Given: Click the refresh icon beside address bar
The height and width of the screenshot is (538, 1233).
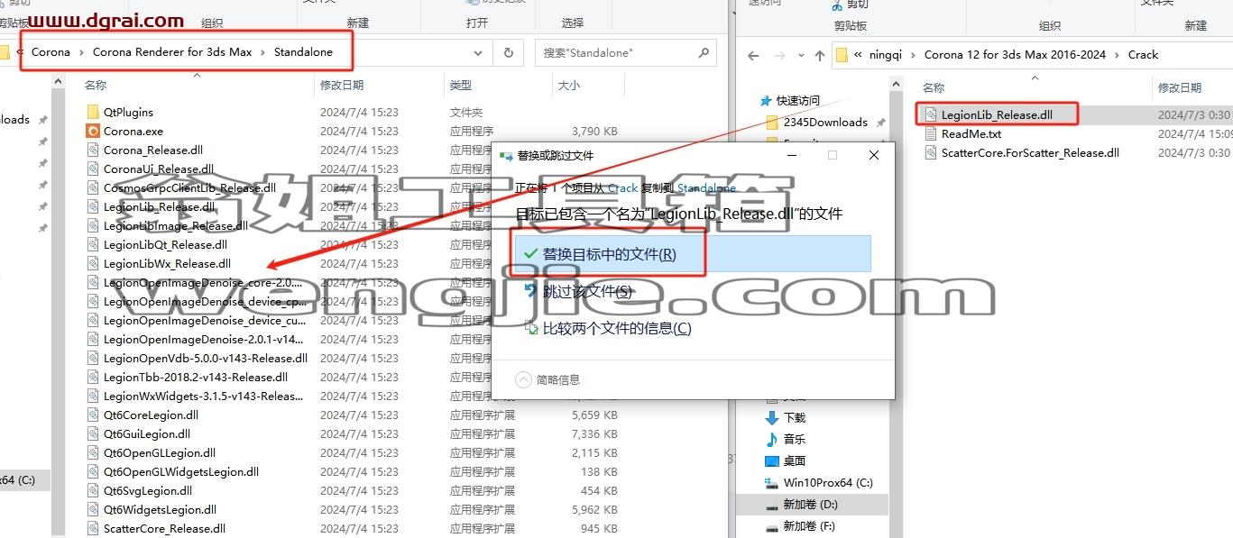Looking at the screenshot, I should [x=509, y=53].
